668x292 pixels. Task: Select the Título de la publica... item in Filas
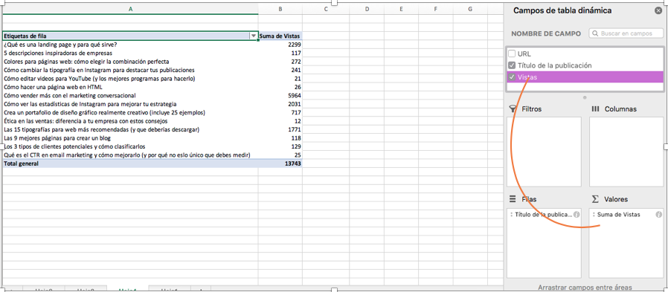pos(544,215)
